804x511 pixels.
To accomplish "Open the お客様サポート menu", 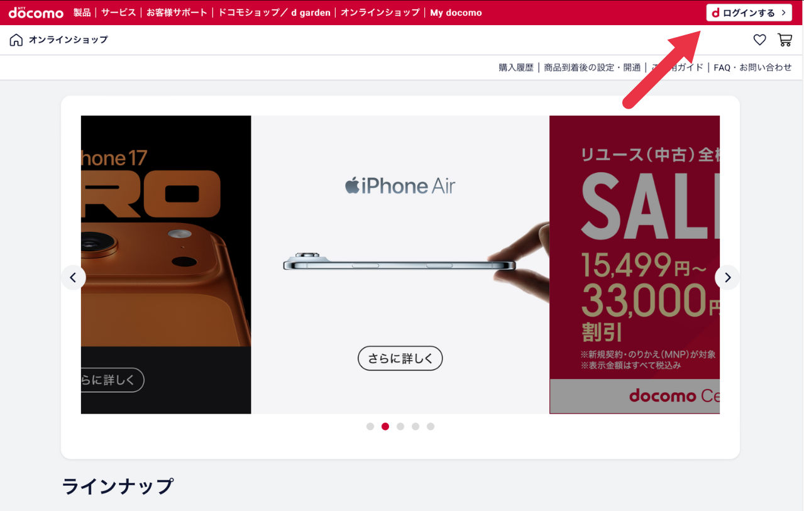I will (x=177, y=13).
